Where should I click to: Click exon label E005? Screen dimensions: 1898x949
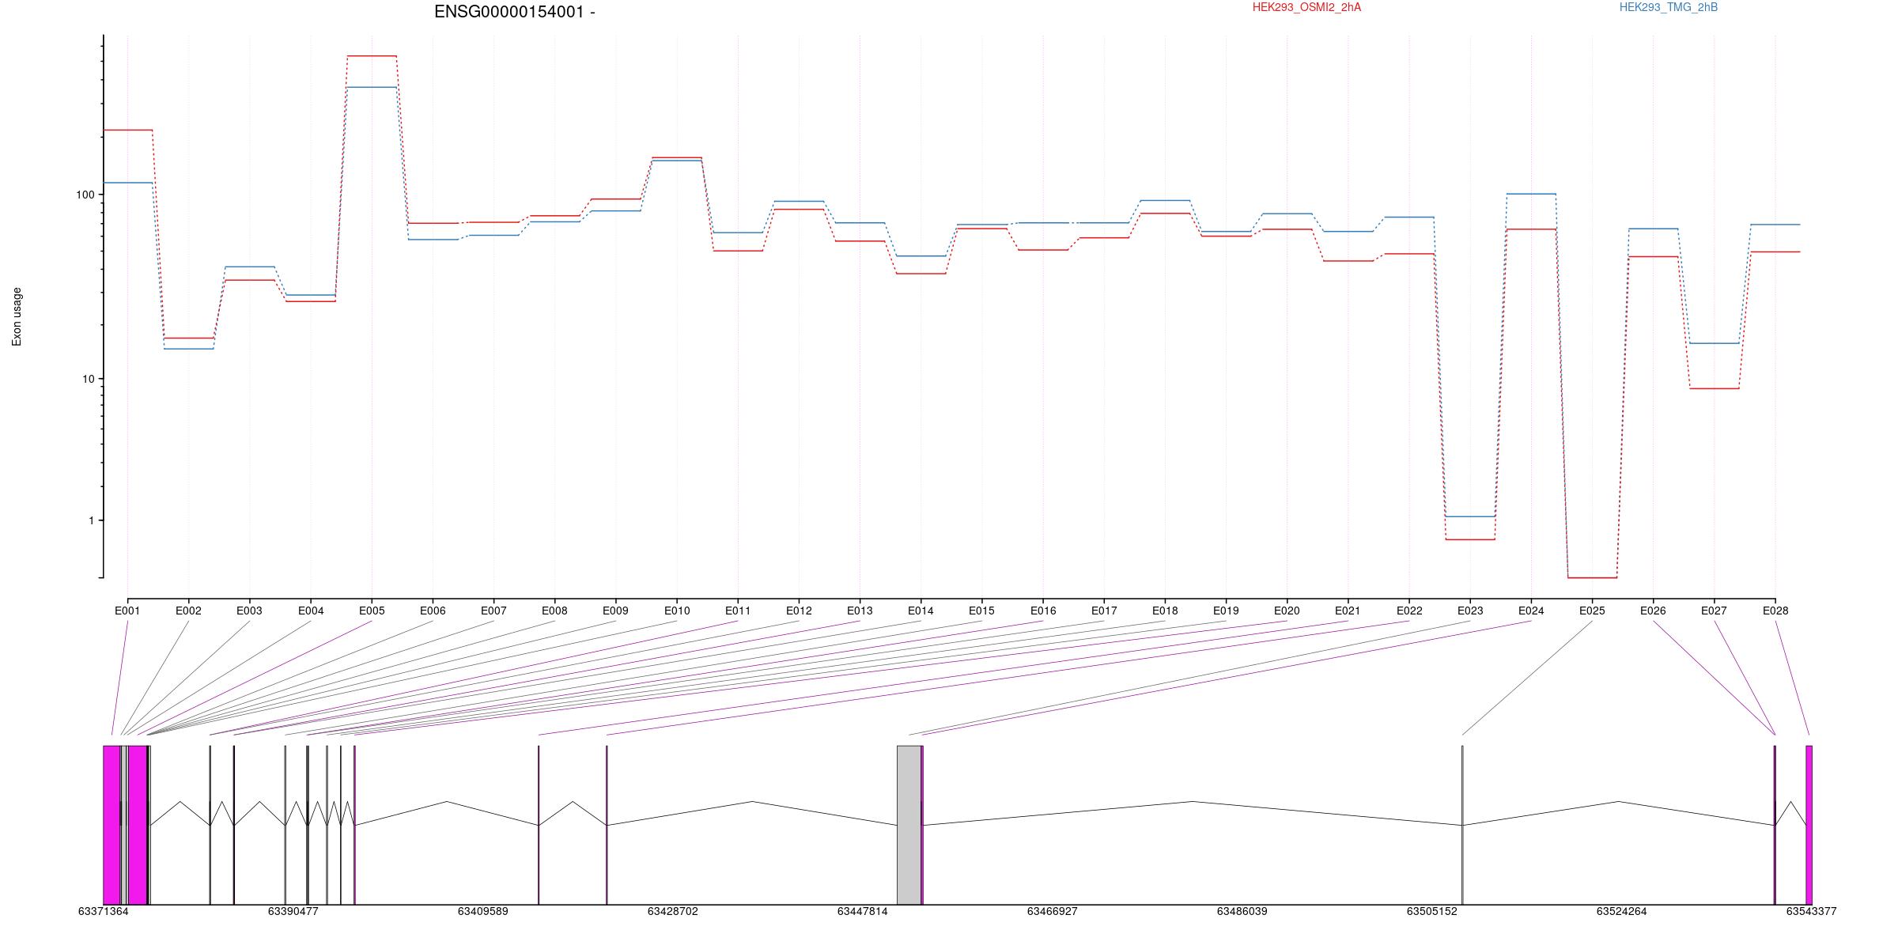point(372,611)
